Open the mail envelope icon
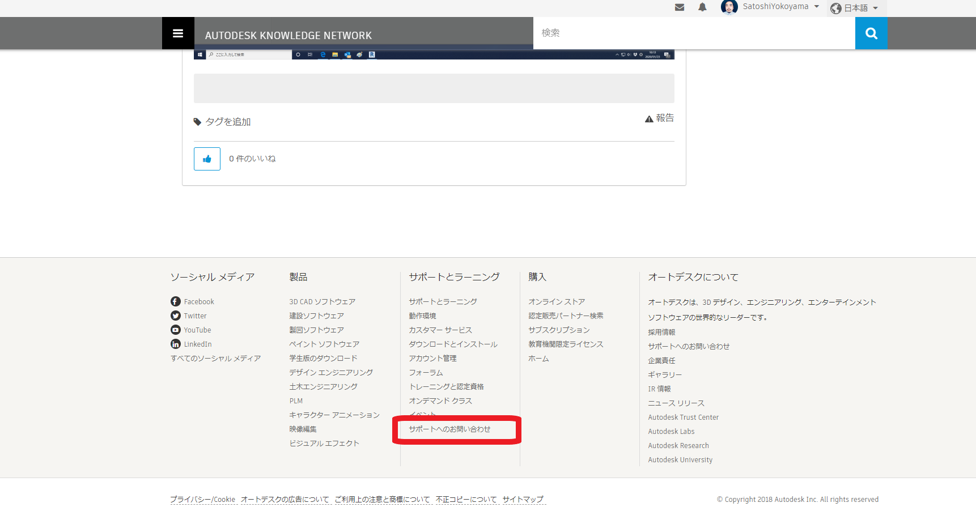The image size is (976, 507). pos(680,7)
